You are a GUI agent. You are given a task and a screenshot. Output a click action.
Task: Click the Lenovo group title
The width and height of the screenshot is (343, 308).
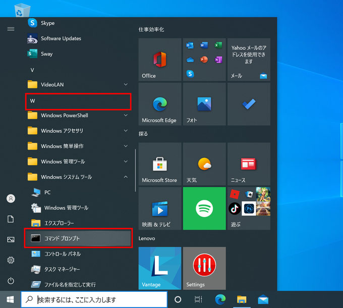coord(147,238)
